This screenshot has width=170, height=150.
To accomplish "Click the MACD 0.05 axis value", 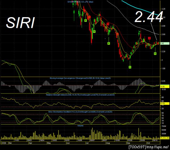I will coord(163,81).
